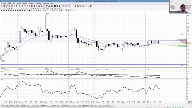Click the vertical bars chart icon
The image size is (192, 108).
pyautogui.click(x=52, y=6)
